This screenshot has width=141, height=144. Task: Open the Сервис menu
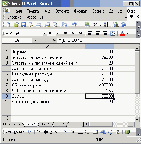pyautogui.click(x=98, y=11)
